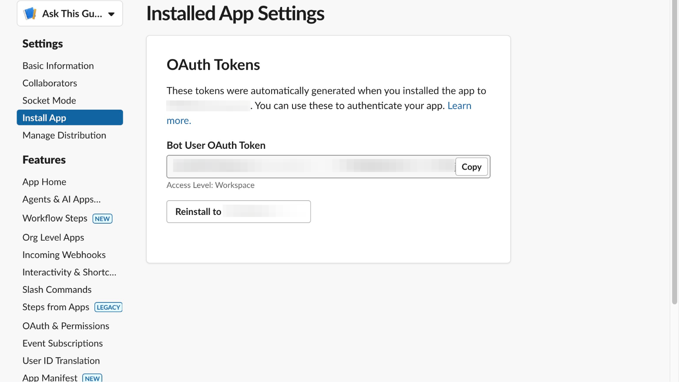Go to Collaborators page
This screenshot has width=679, height=382.
pyautogui.click(x=50, y=83)
